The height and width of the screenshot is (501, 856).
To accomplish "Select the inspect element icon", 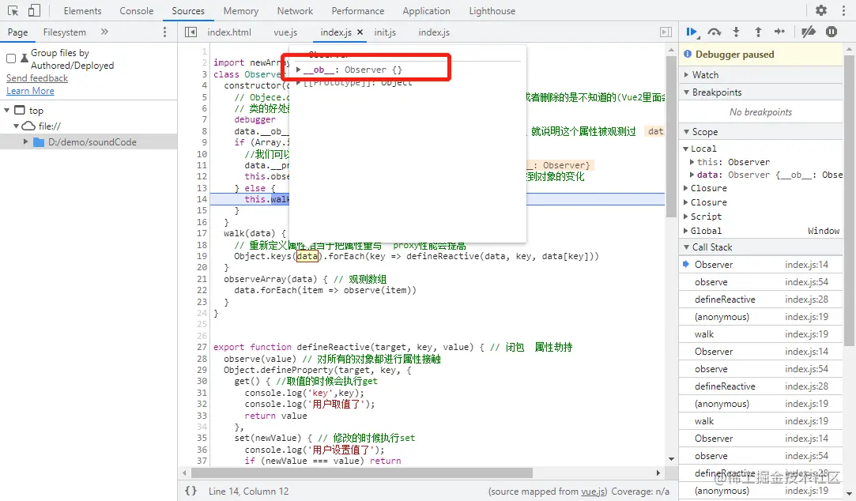I will [13, 10].
